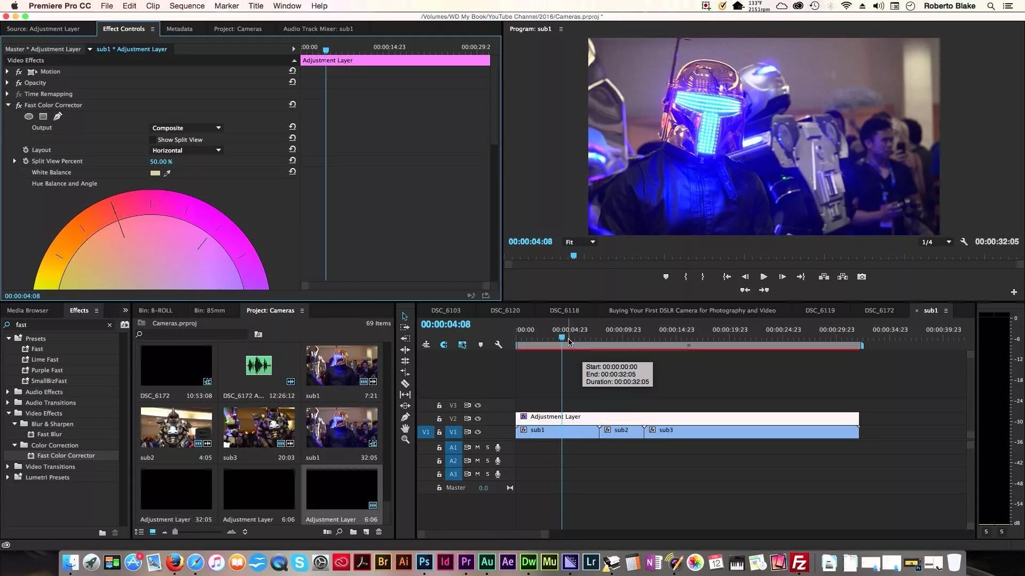Select the Zoom tool magnifier
Screen dimensions: 1025x576
[405, 439]
